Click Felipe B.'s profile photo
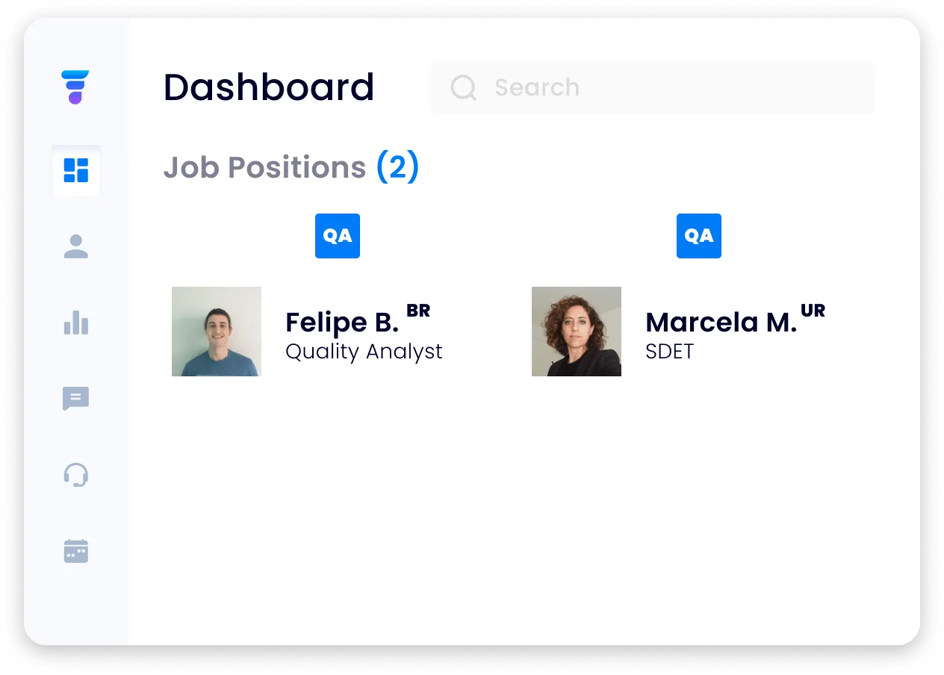 point(216,331)
